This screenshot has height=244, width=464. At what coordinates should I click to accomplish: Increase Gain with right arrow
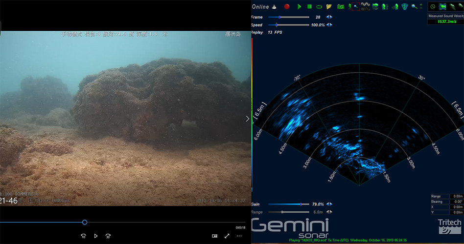pyautogui.click(x=331, y=204)
